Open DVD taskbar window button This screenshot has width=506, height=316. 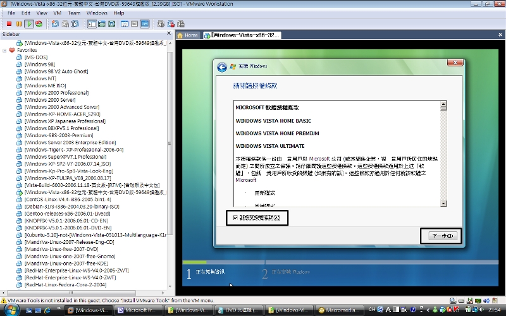[240, 310]
